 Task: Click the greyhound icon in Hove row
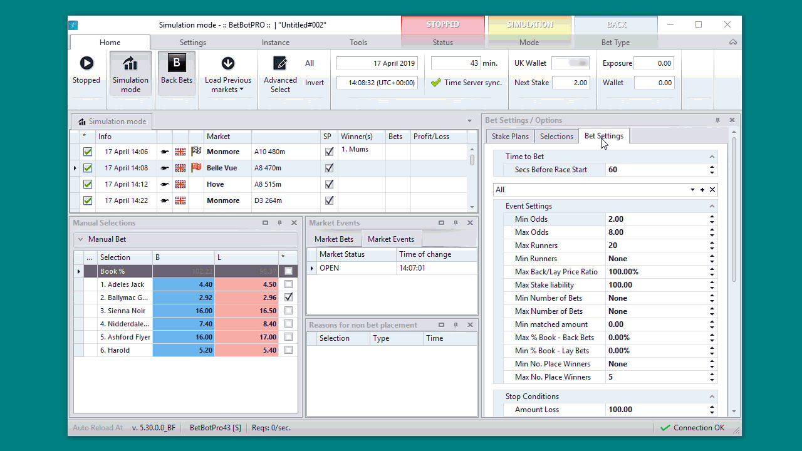(x=165, y=184)
